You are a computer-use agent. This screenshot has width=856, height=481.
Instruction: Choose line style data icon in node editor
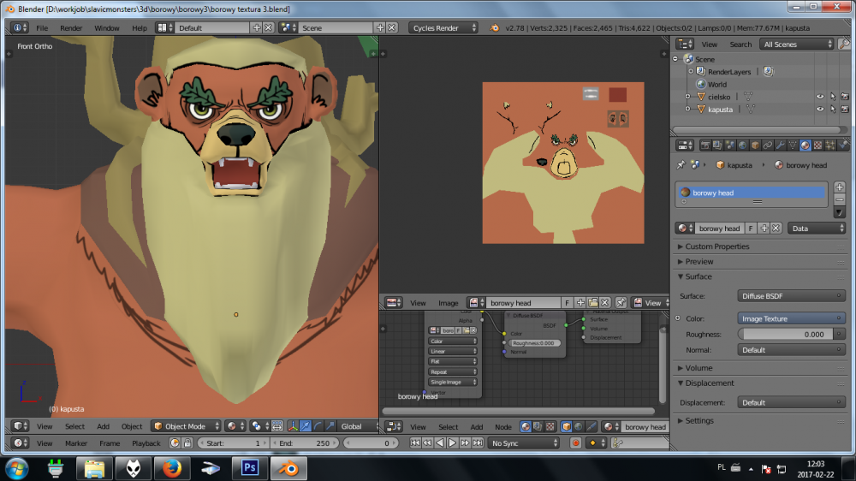click(x=590, y=427)
